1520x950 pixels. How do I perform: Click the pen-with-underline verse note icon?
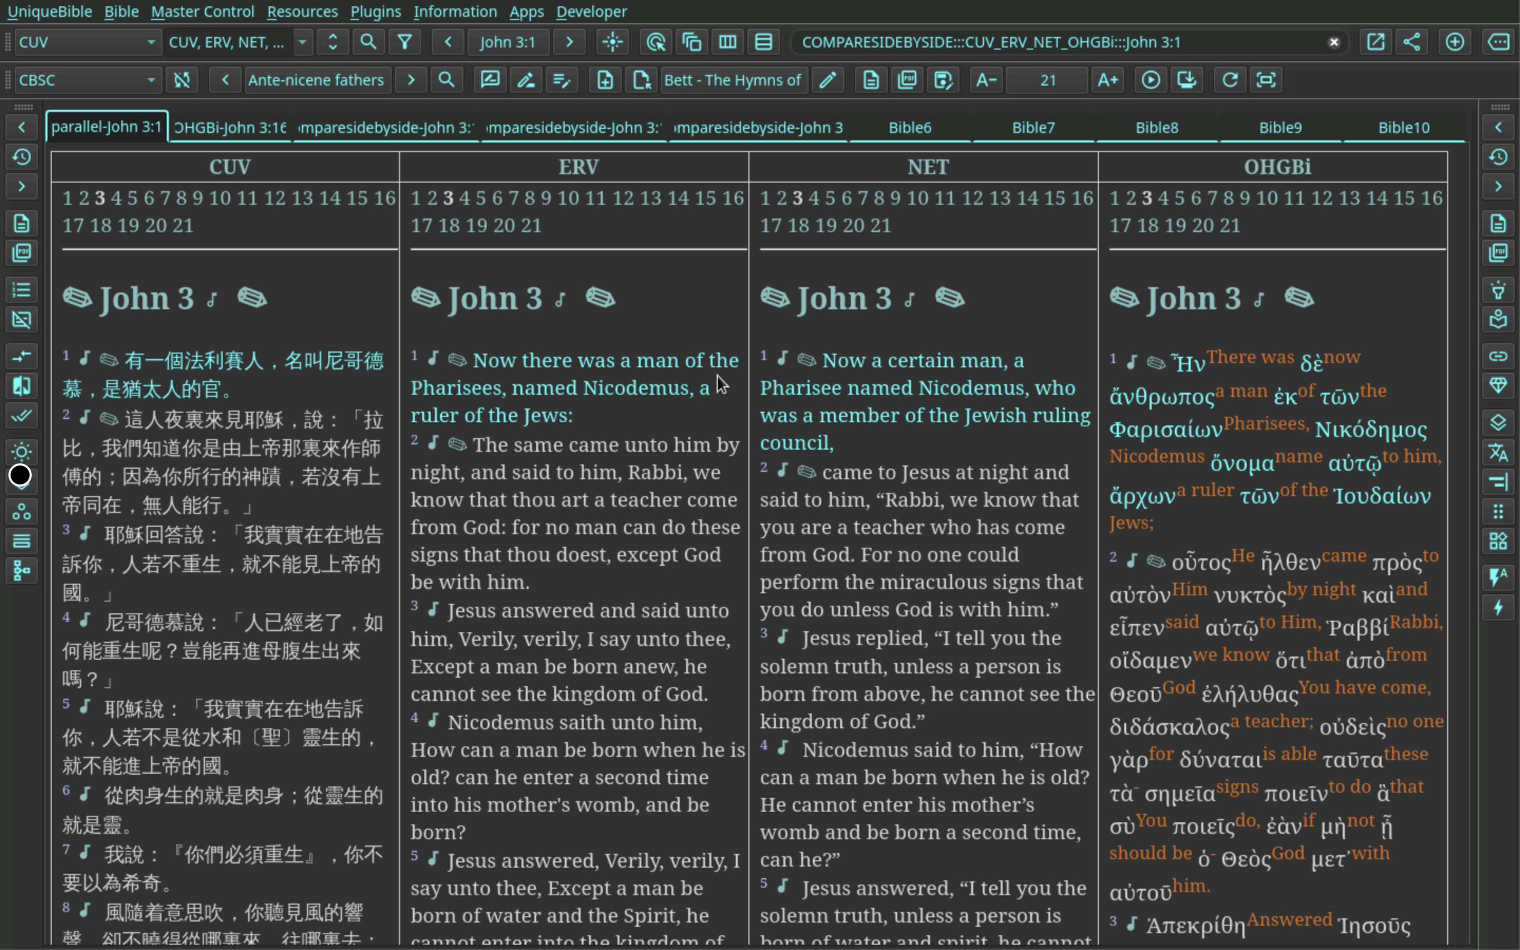[526, 80]
